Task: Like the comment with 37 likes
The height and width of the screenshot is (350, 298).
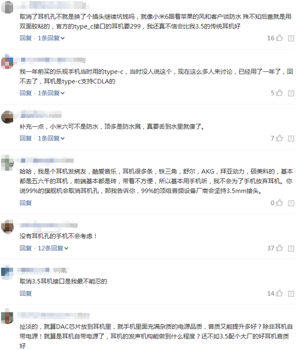Action: (279, 248)
